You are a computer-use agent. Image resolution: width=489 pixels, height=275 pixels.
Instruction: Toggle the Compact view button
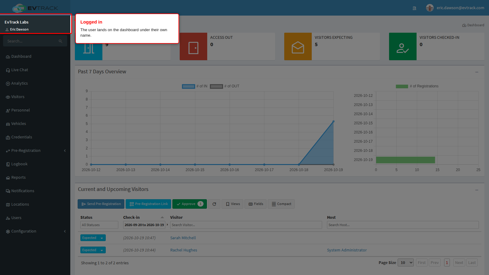[281, 204]
